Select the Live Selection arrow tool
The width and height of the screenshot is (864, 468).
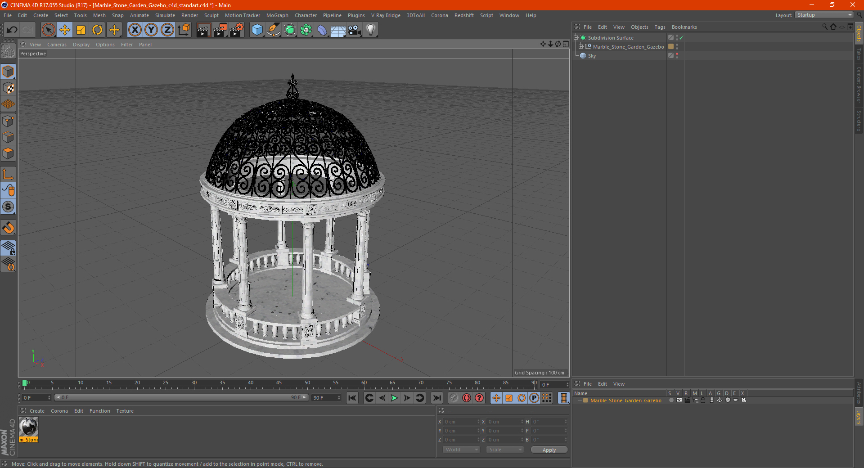pos(49,30)
